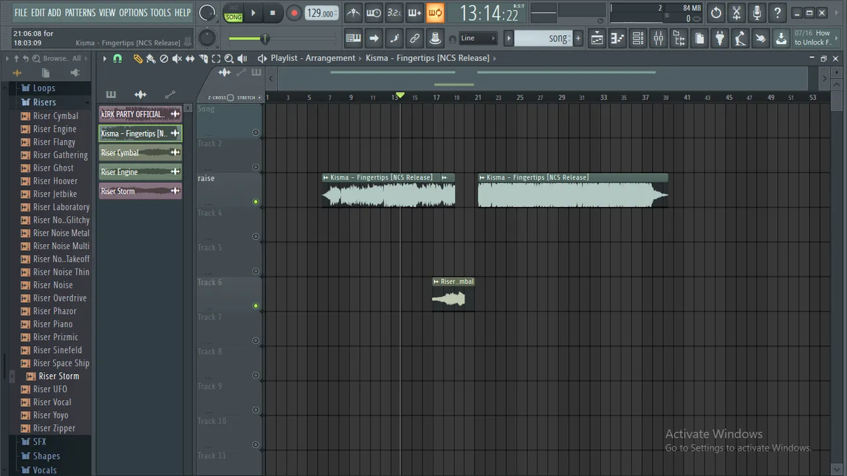The height and width of the screenshot is (476, 847).
Task: Open the EDIT menu
Action: [38, 13]
